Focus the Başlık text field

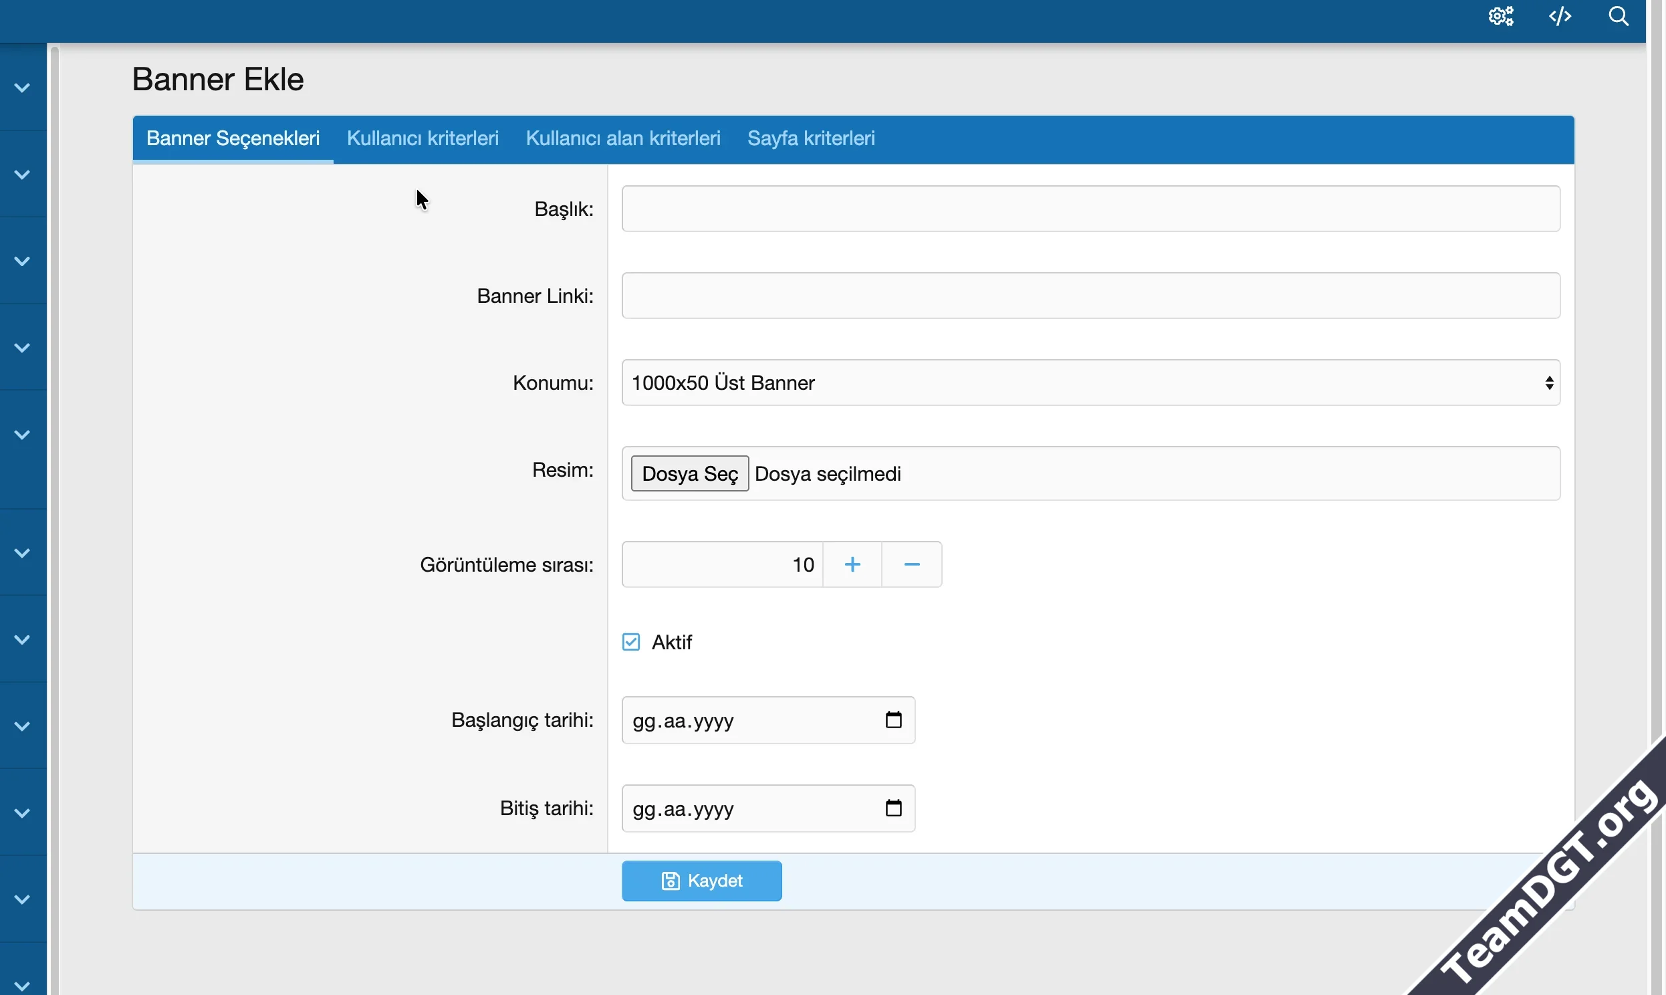(x=1090, y=209)
